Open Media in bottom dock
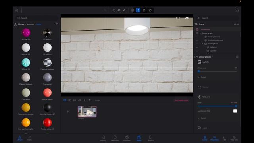 click(139, 139)
